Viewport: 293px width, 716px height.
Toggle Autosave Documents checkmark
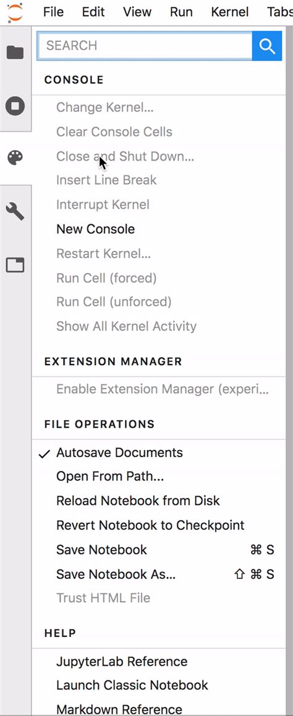(x=45, y=454)
